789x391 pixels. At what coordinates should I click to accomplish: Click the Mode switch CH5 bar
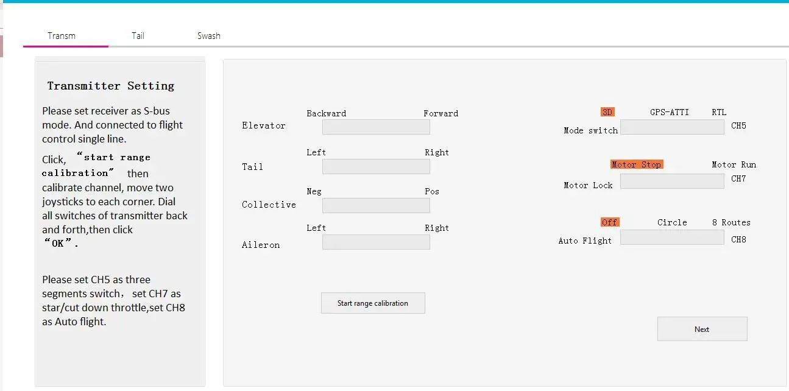672,127
